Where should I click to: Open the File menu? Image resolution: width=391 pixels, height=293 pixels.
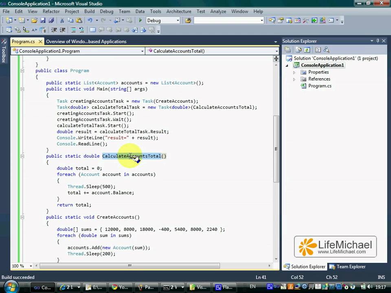(6, 11)
